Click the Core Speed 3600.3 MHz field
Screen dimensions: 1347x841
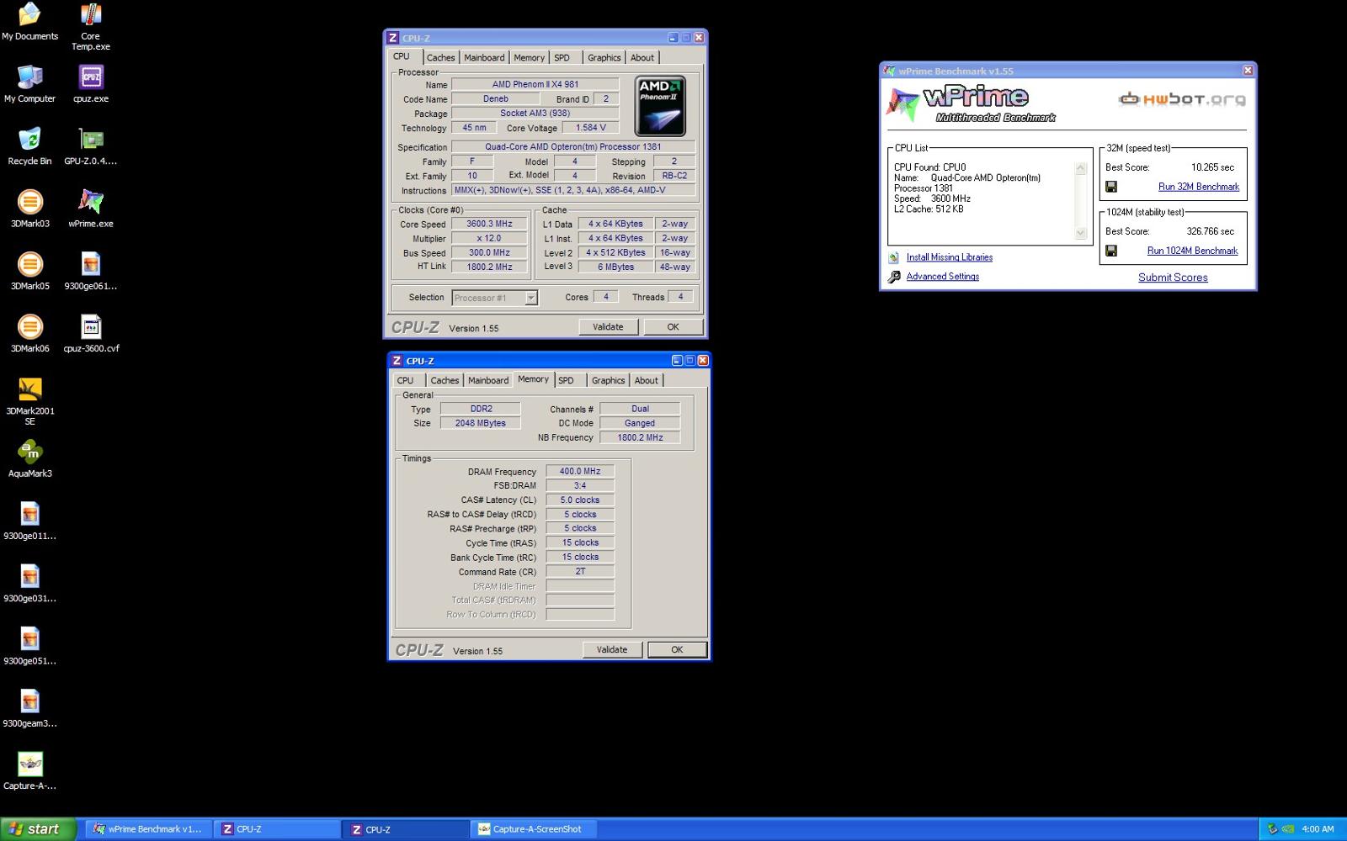[x=489, y=224]
